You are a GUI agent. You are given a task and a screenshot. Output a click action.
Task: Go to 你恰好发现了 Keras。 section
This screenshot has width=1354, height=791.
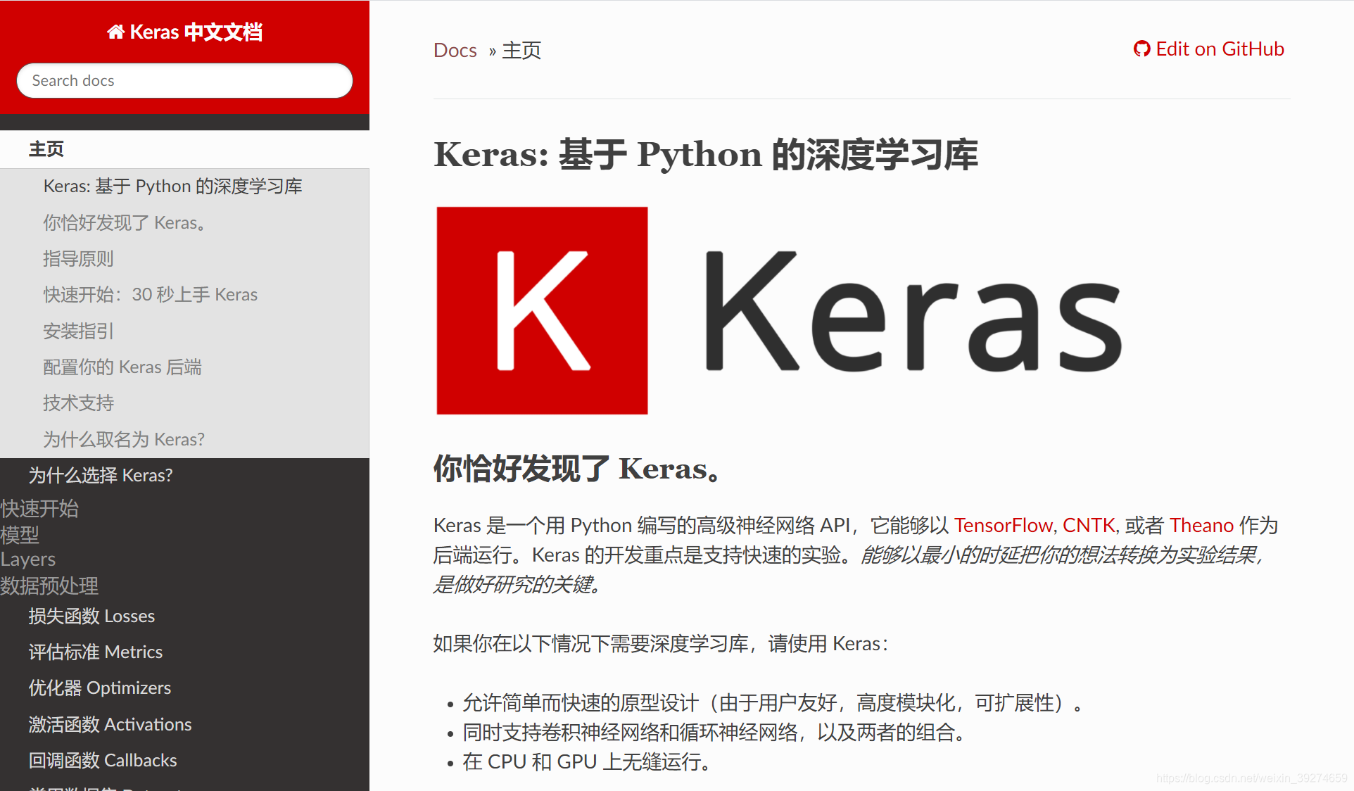point(124,223)
